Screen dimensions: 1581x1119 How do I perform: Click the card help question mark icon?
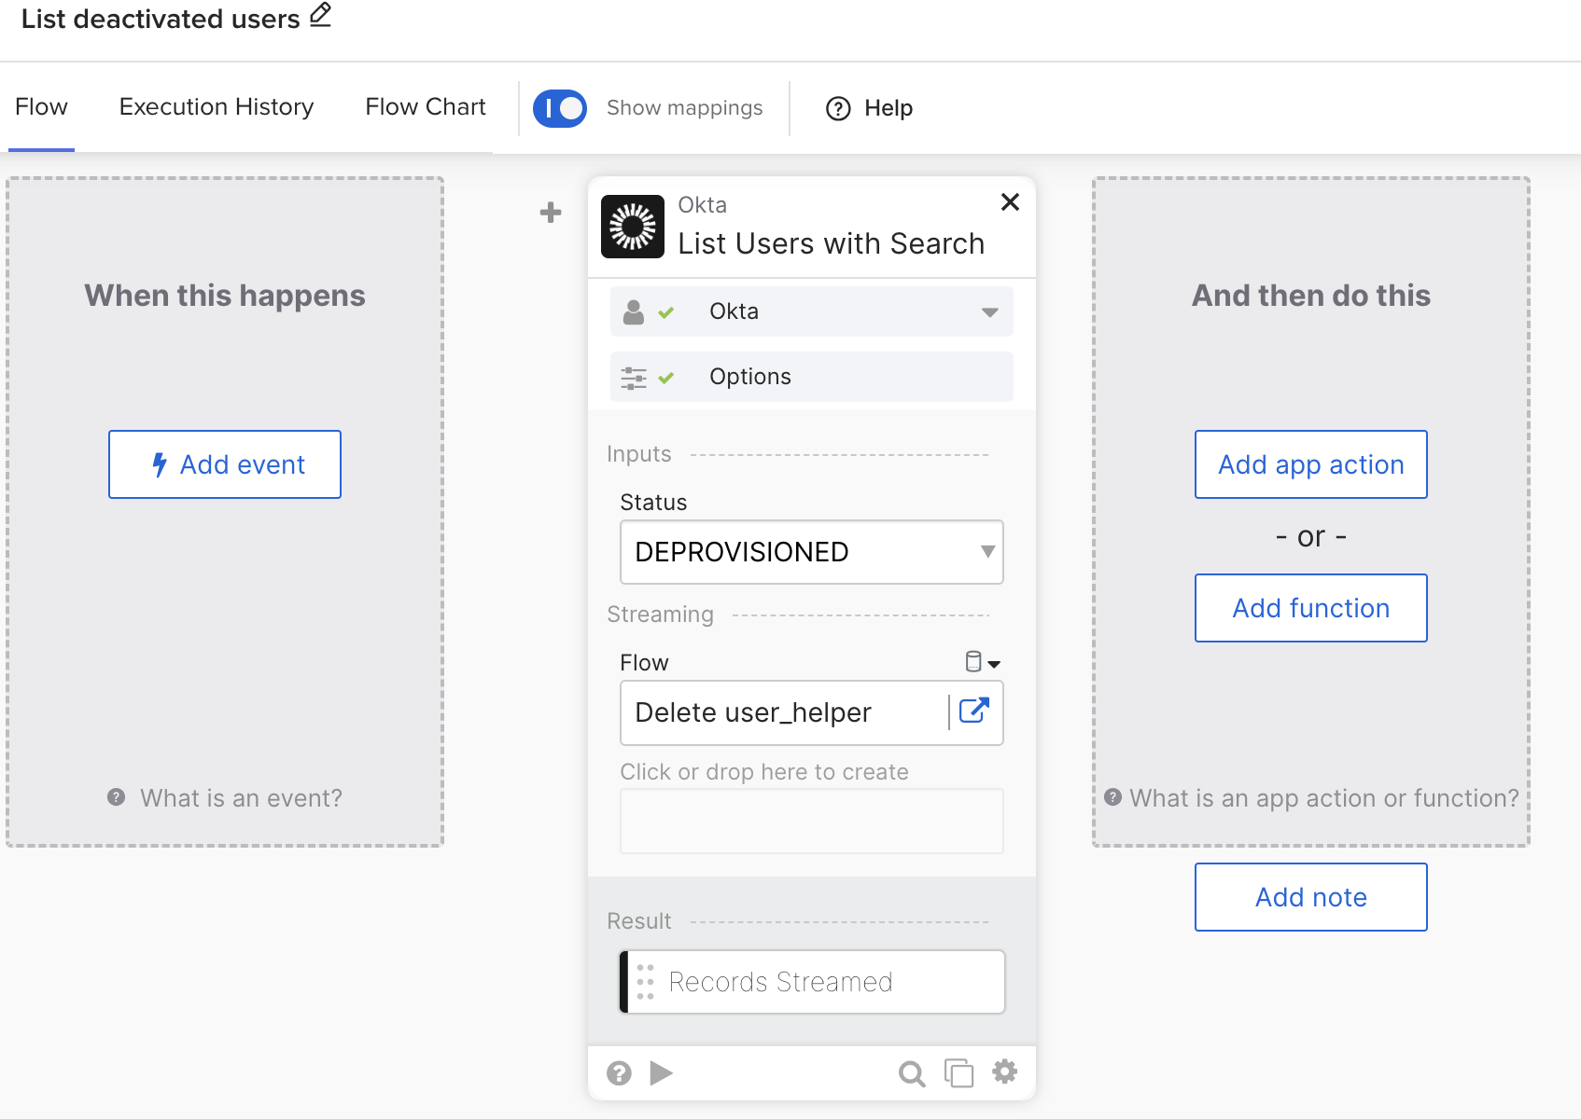619,1073
